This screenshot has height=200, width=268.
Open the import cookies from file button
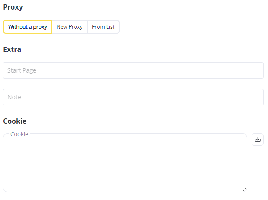click(258, 140)
